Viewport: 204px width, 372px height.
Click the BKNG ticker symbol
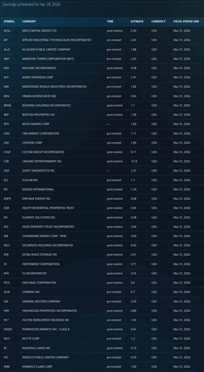tap(7, 105)
